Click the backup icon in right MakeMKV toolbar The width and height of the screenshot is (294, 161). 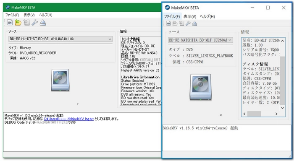(181, 23)
